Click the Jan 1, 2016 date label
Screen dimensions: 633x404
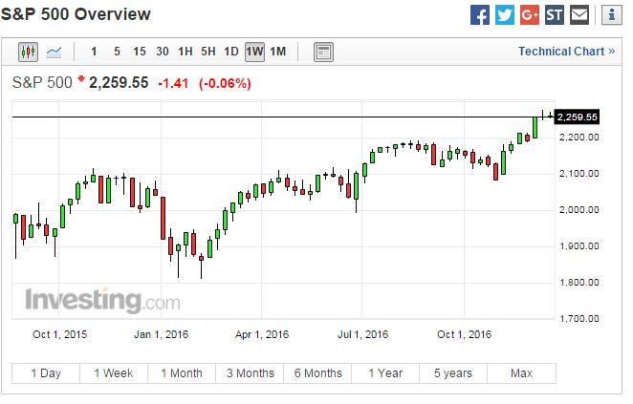pos(161,334)
